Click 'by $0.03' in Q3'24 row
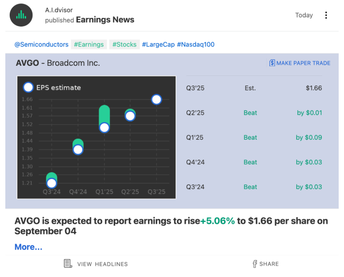Screen dimensions: 344x277 pos(309,187)
